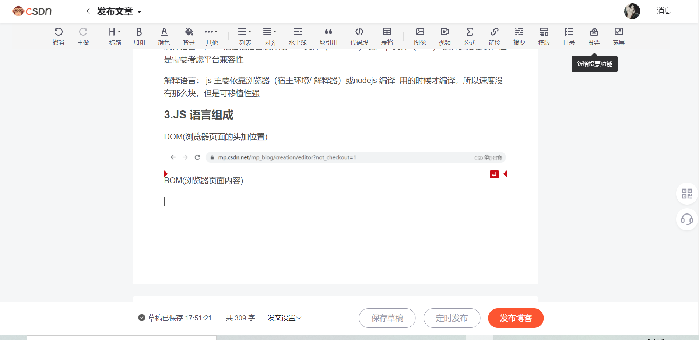Create a poll with the 投票 icon
The width and height of the screenshot is (699, 340).
(594, 36)
